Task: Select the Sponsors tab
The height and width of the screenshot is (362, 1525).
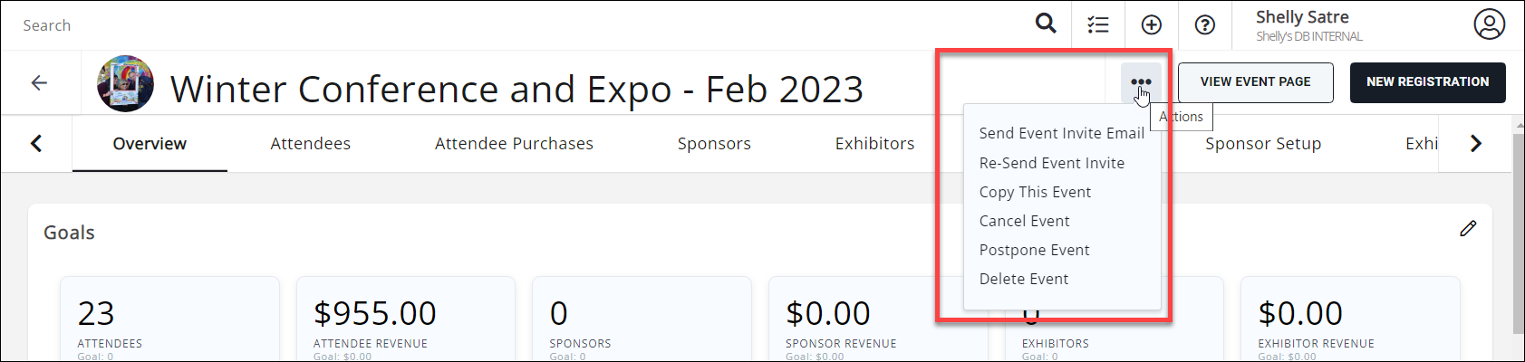Action: tap(714, 144)
